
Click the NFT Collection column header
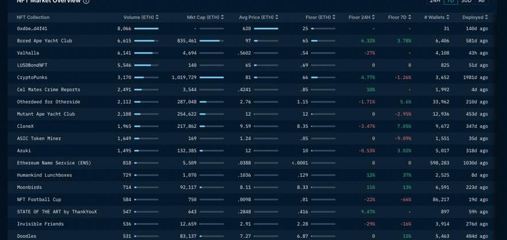(x=33, y=17)
